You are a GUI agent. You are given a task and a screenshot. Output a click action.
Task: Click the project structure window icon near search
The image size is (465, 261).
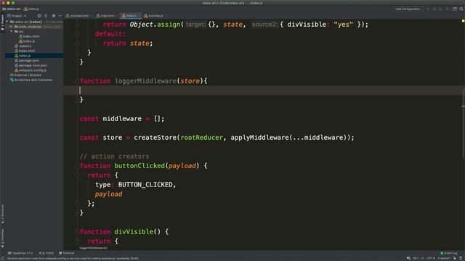point(455,9)
